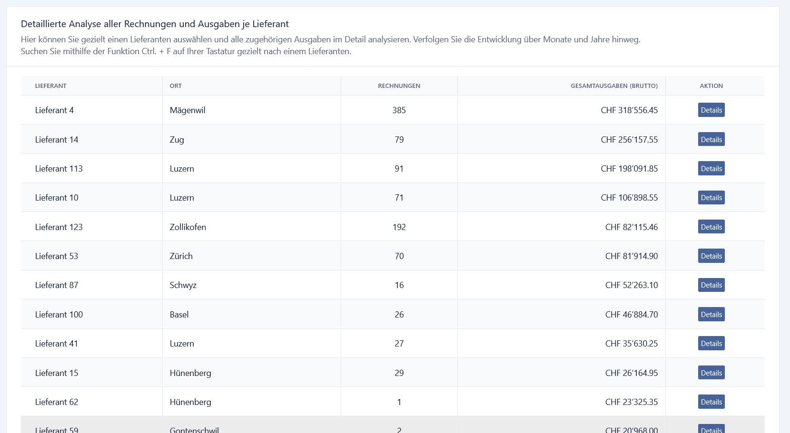Show Details for Lieferant 123
This screenshot has width=790, height=433.
(711, 227)
